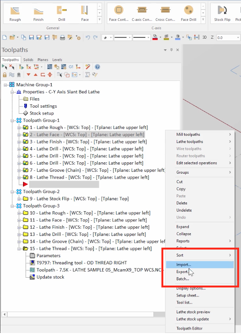The image size is (241, 336).
Task: Collapse the Machine Group-1 node
Action: (x=5, y=85)
